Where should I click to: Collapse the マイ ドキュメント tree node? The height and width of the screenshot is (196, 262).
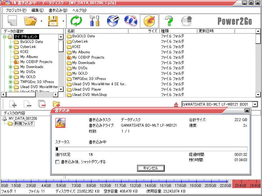tap(4, 37)
